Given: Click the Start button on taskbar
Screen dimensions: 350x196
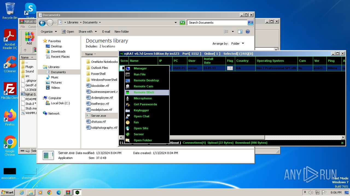Looking at the screenshot, I should point(8,192).
